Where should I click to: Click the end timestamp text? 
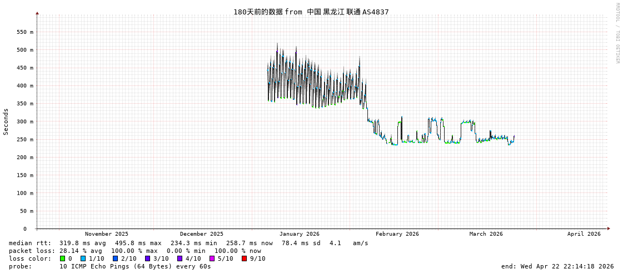pyautogui.click(x=557, y=266)
